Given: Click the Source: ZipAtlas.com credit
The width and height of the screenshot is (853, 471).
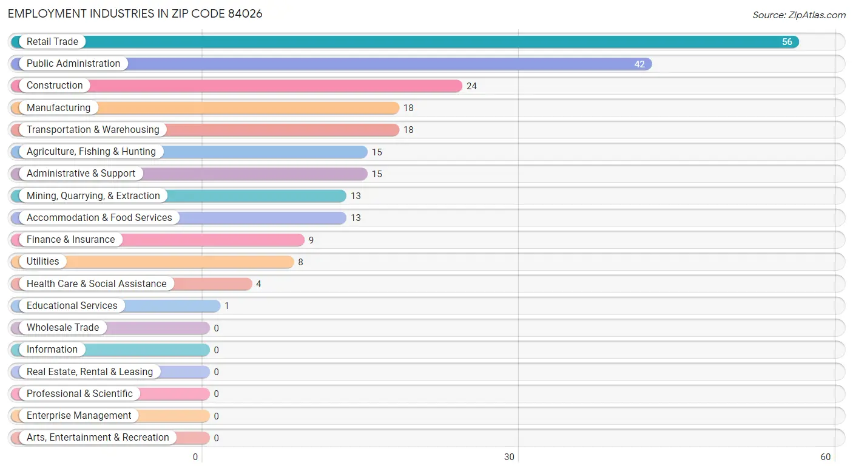Looking at the screenshot, I should (x=799, y=15).
